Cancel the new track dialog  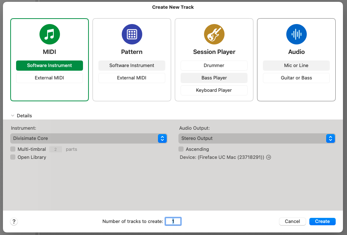click(x=292, y=222)
